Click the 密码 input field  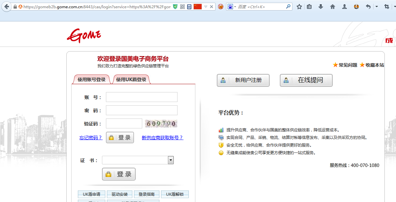click(142, 110)
